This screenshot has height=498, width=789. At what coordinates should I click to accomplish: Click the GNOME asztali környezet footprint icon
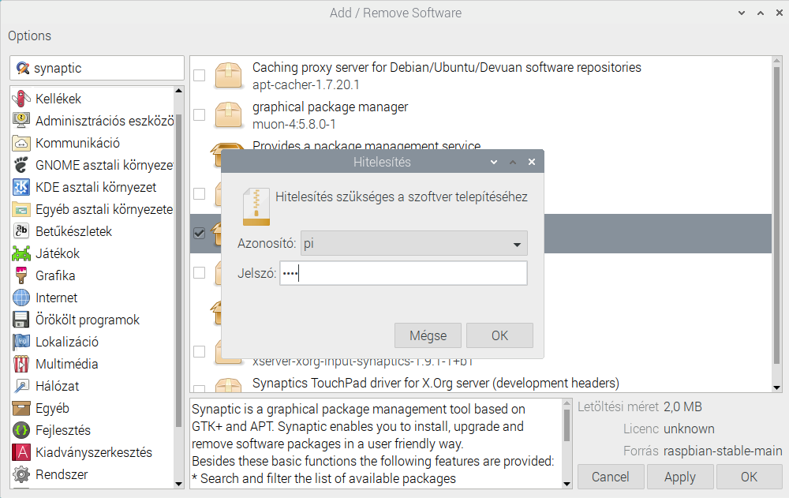pyautogui.click(x=21, y=165)
